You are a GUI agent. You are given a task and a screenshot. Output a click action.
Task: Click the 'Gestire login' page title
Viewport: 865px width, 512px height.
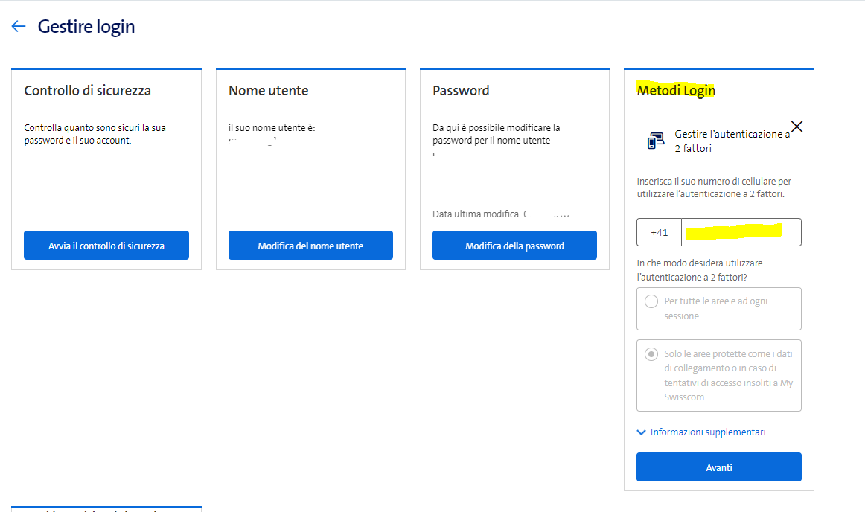click(x=86, y=27)
